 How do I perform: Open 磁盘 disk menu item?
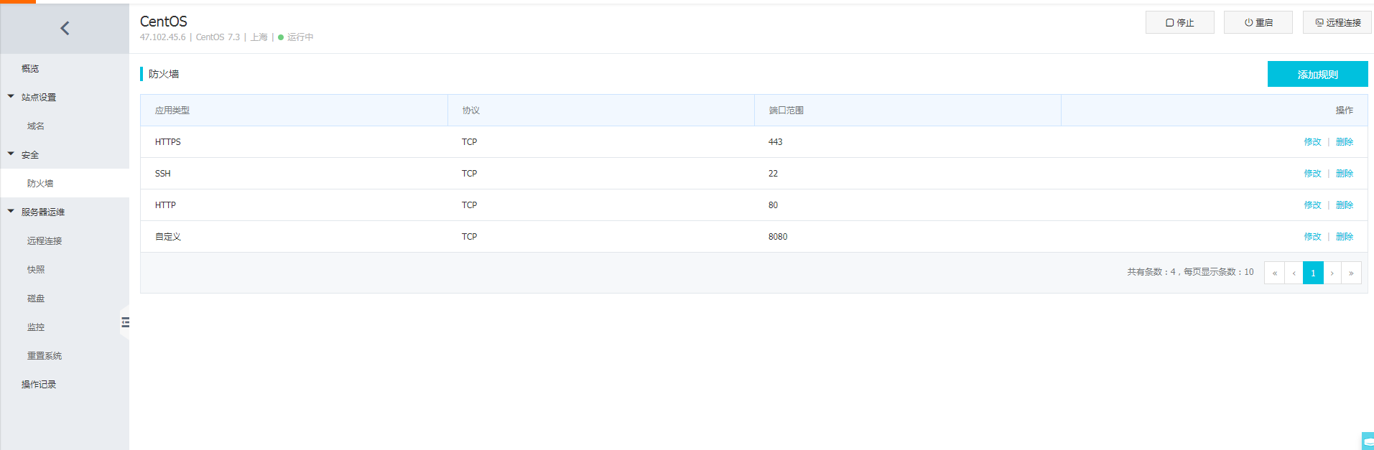coord(36,298)
